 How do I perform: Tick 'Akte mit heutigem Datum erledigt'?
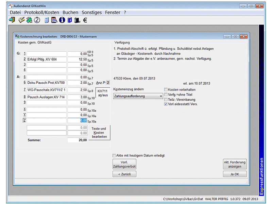click(x=114, y=155)
